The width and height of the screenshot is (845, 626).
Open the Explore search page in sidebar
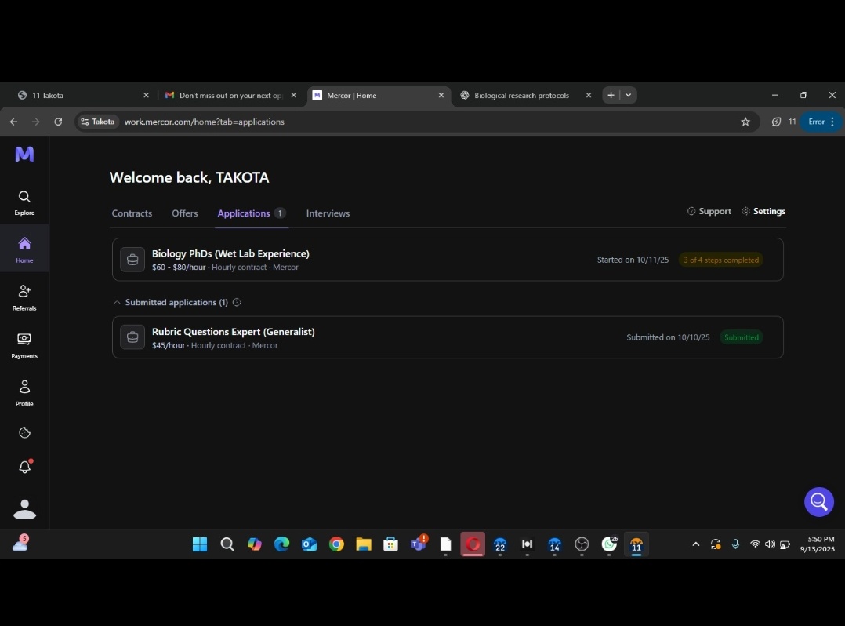[24, 202]
